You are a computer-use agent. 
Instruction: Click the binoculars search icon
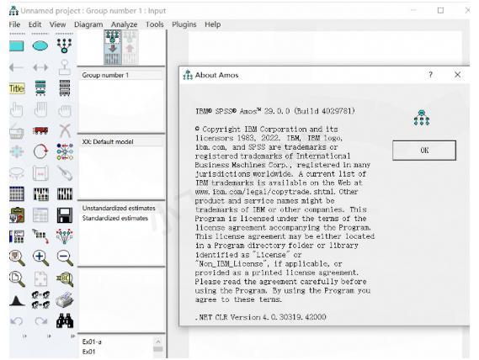point(65,320)
